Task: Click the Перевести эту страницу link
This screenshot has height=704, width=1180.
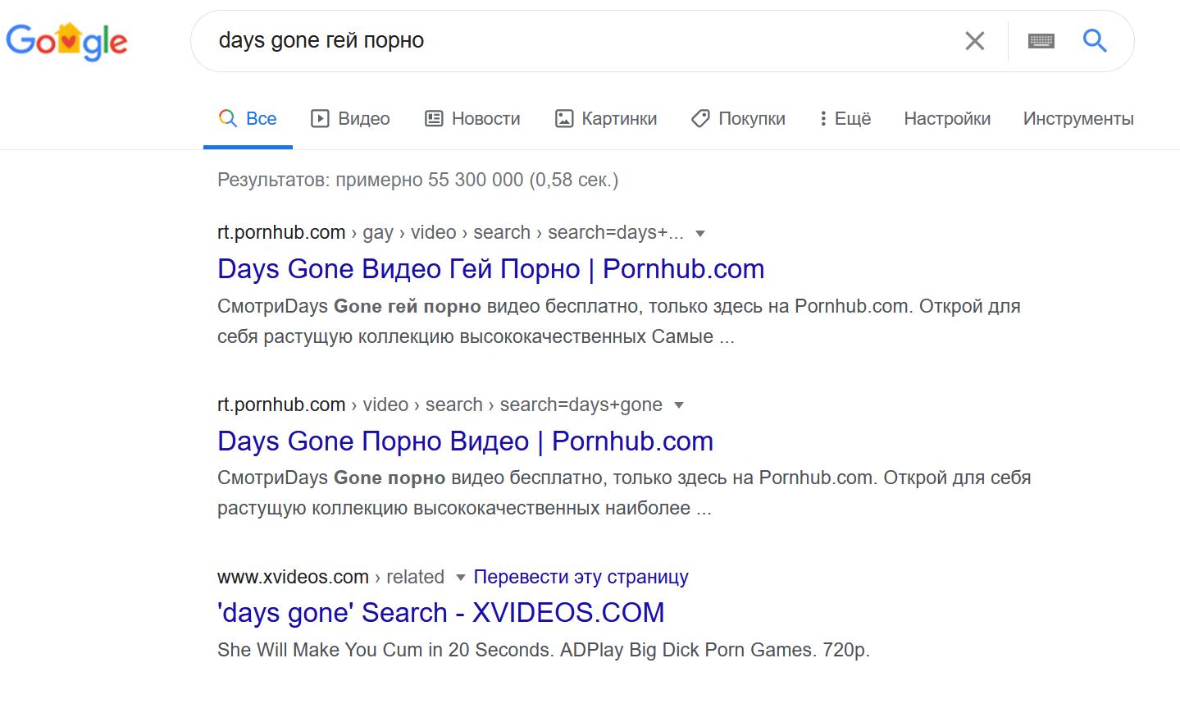Action: tap(581, 577)
